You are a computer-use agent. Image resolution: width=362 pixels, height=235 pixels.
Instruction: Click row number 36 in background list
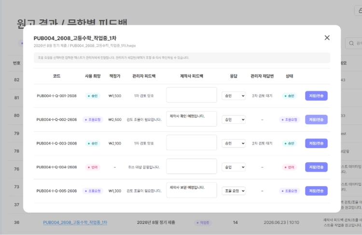(16, 222)
